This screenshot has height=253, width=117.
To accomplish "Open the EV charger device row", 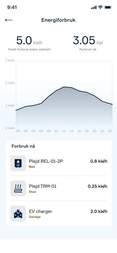I will click(59, 213).
